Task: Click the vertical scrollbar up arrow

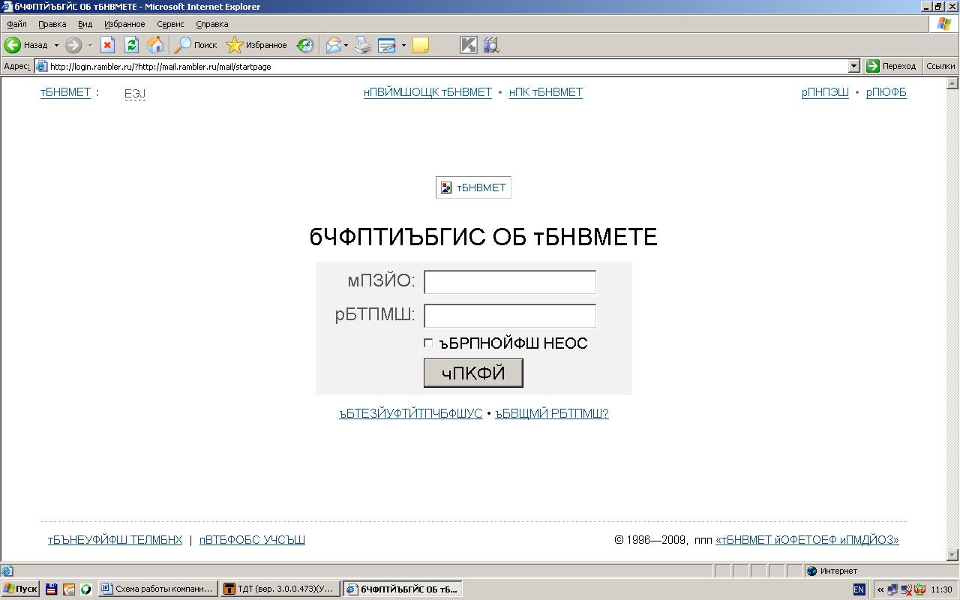Action: point(953,82)
